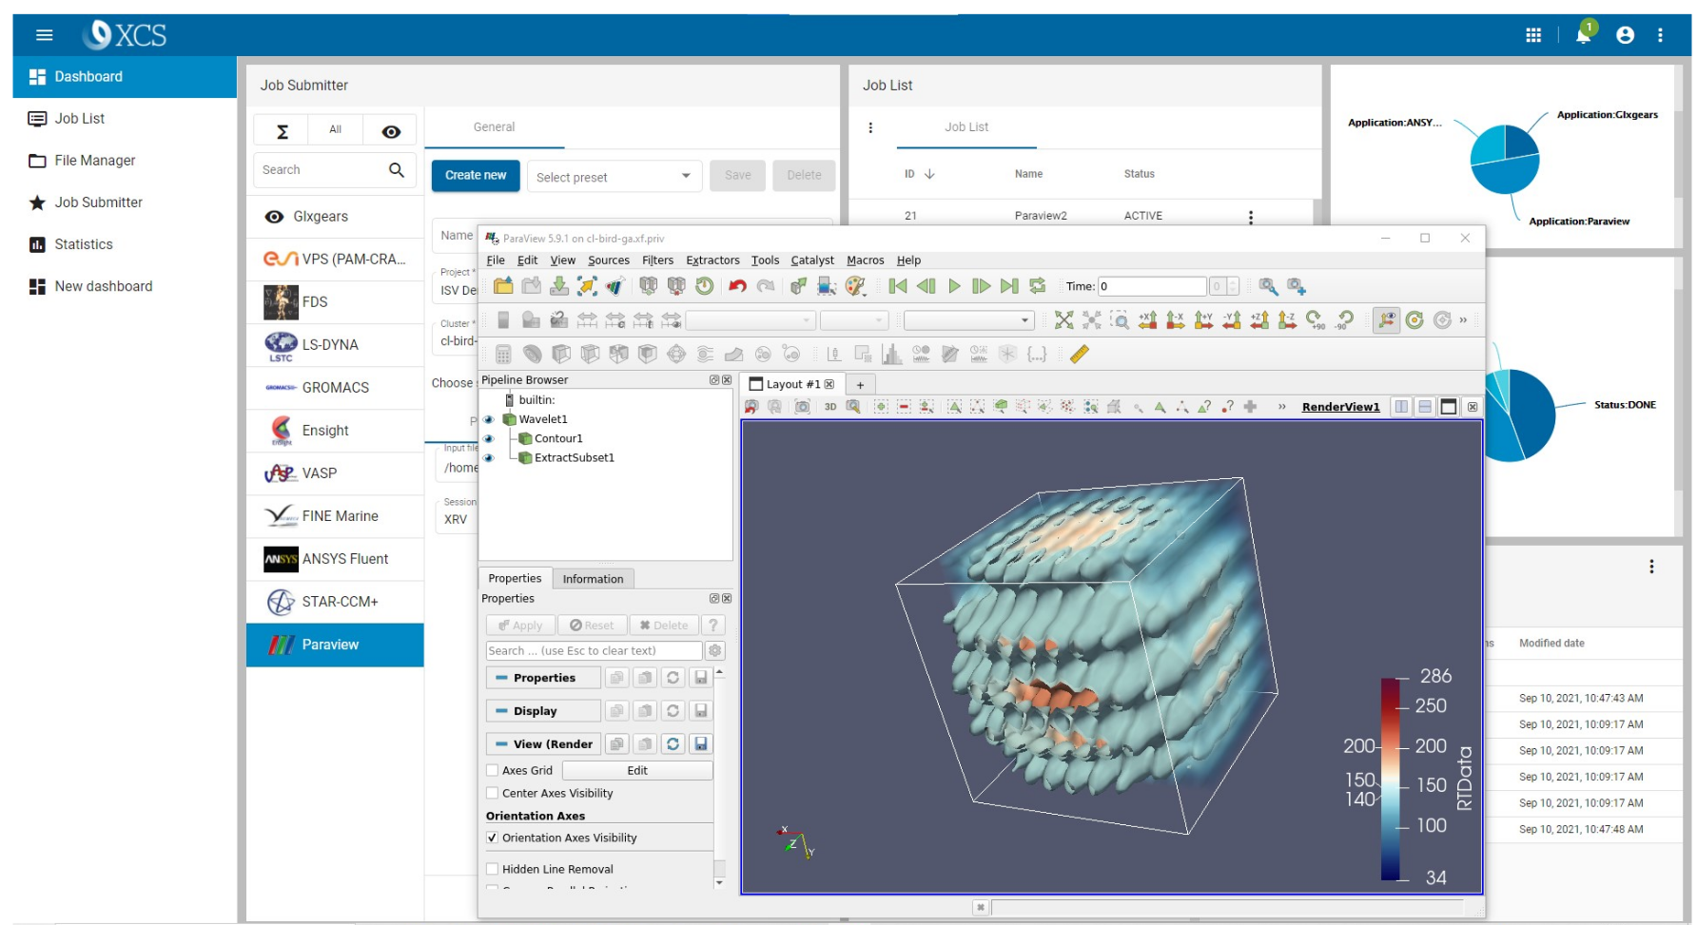Open the Select preset dropdown
Viewport: 1697px width, 925px height.
614,177
